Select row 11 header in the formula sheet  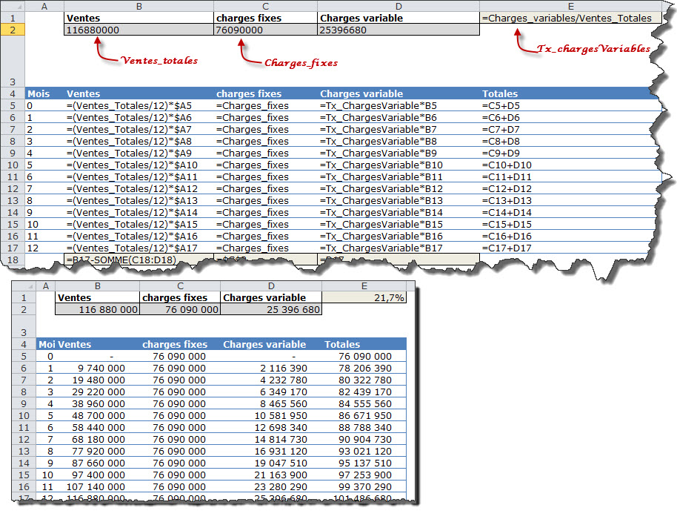[13, 176]
